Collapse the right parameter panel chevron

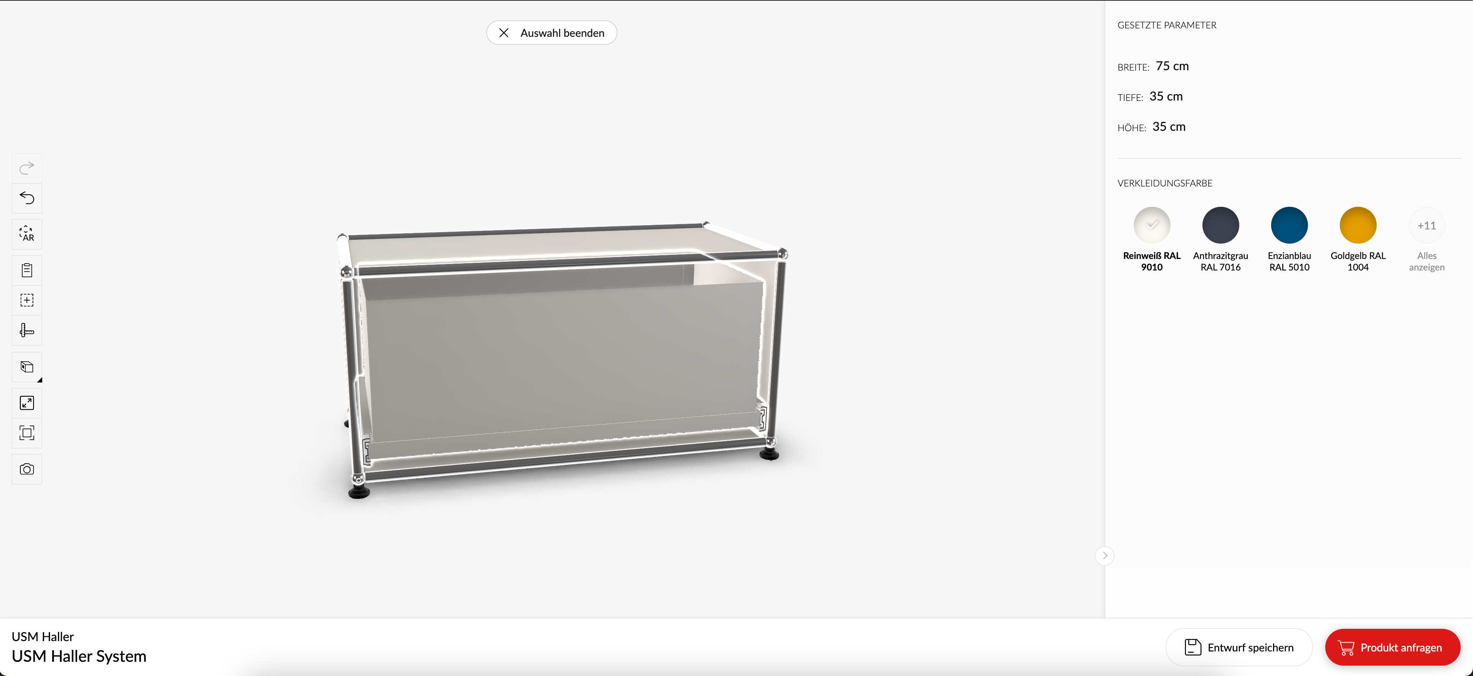coord(1104,556)
